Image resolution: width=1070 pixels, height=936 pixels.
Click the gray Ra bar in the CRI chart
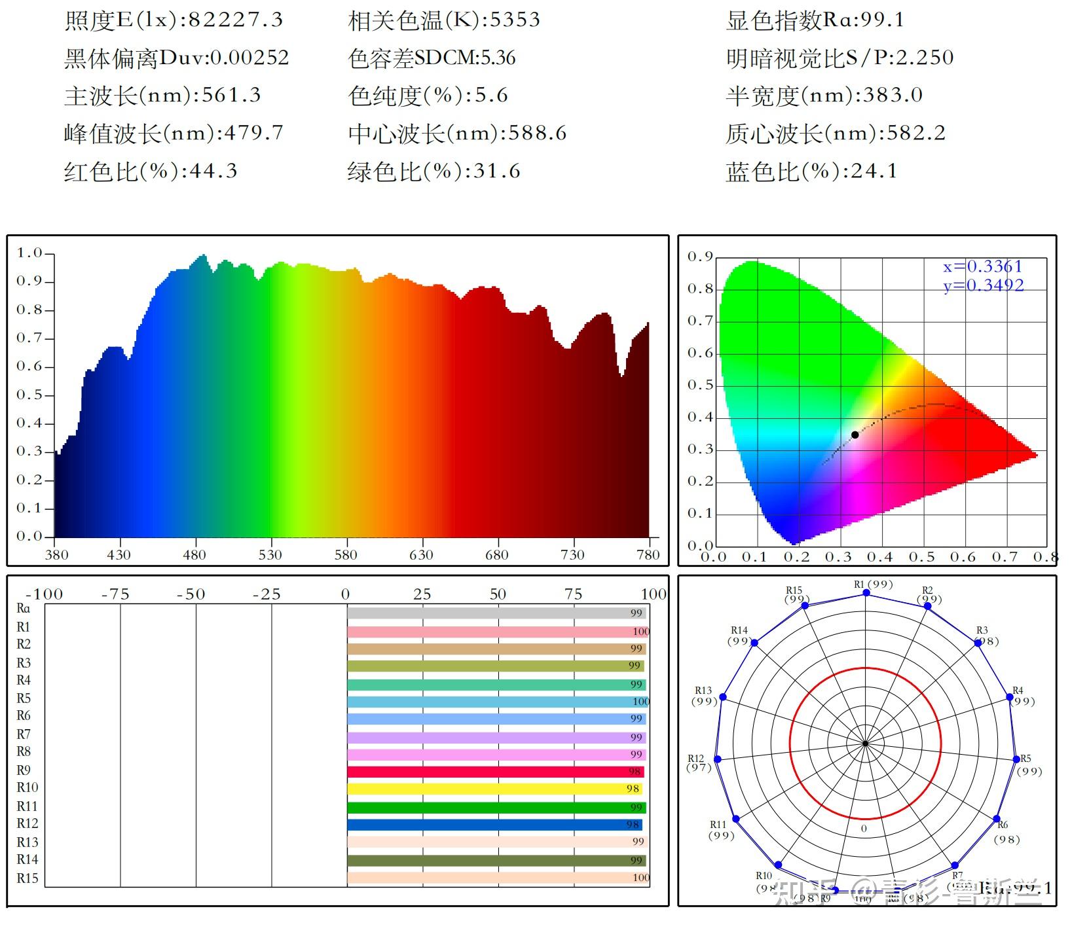click(x=497, y=613)
